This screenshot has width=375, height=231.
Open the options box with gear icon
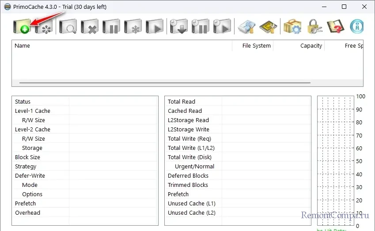(x=292, y=26)
